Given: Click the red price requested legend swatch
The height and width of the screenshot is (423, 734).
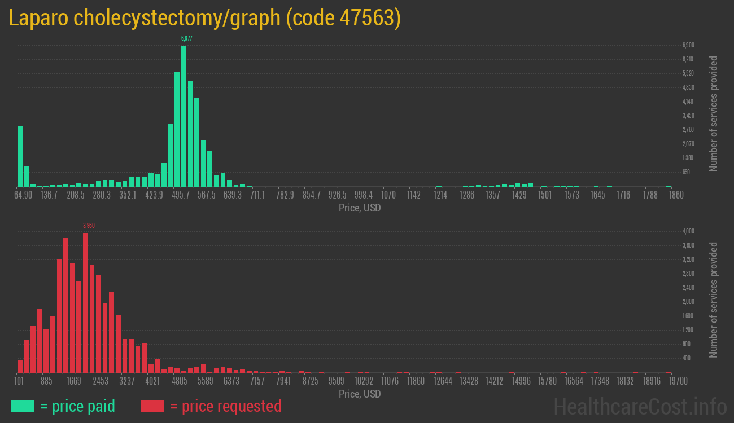Looking at the screenshot, I should point(152,406).
